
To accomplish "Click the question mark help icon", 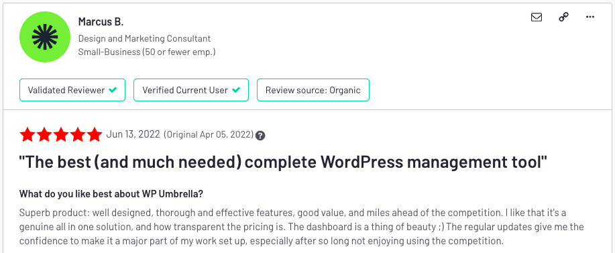I will pos(260,136).
